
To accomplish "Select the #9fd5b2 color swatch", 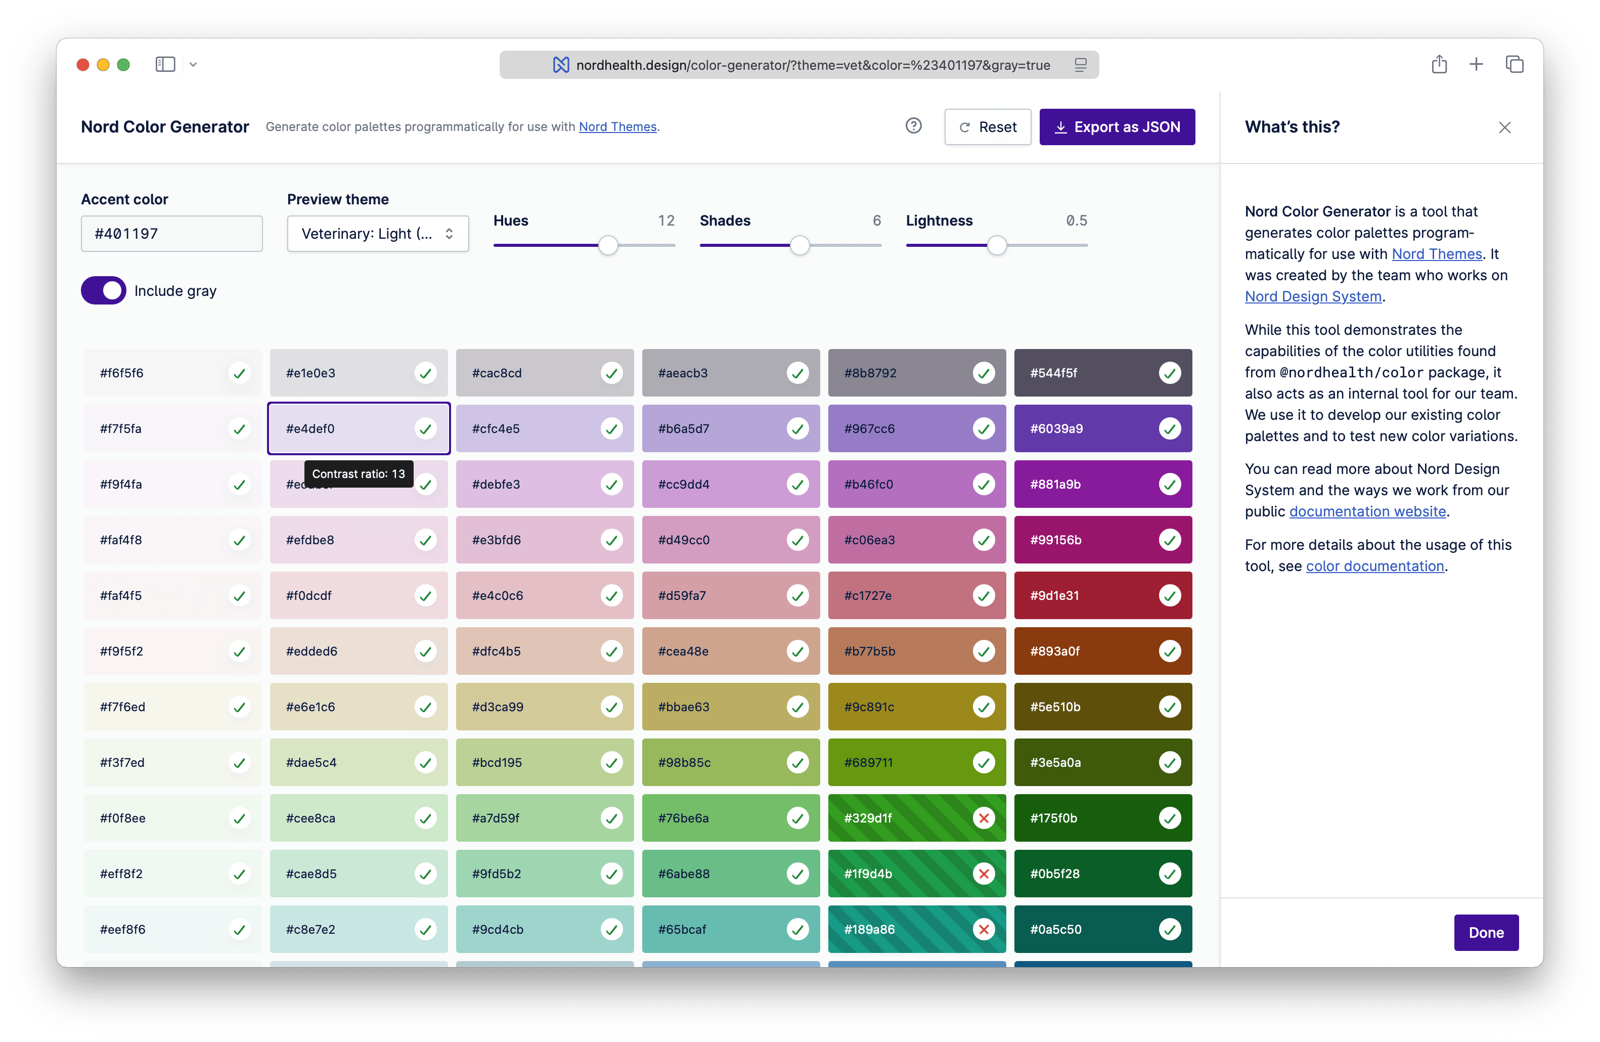I will point(545,874).
